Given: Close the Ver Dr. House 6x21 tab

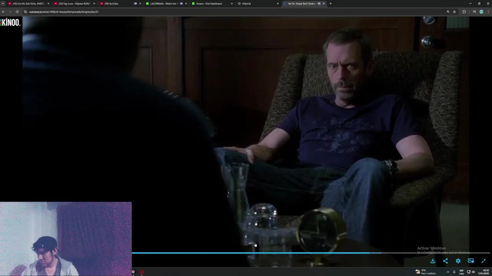Looking at the screenshot, I should click(x=323, y=3).
